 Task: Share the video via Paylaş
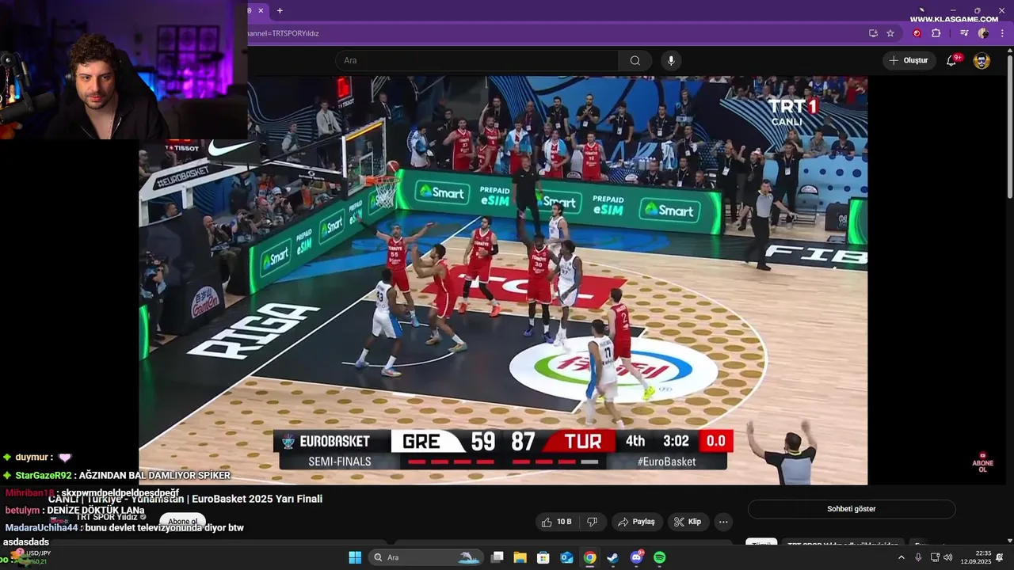636,522
